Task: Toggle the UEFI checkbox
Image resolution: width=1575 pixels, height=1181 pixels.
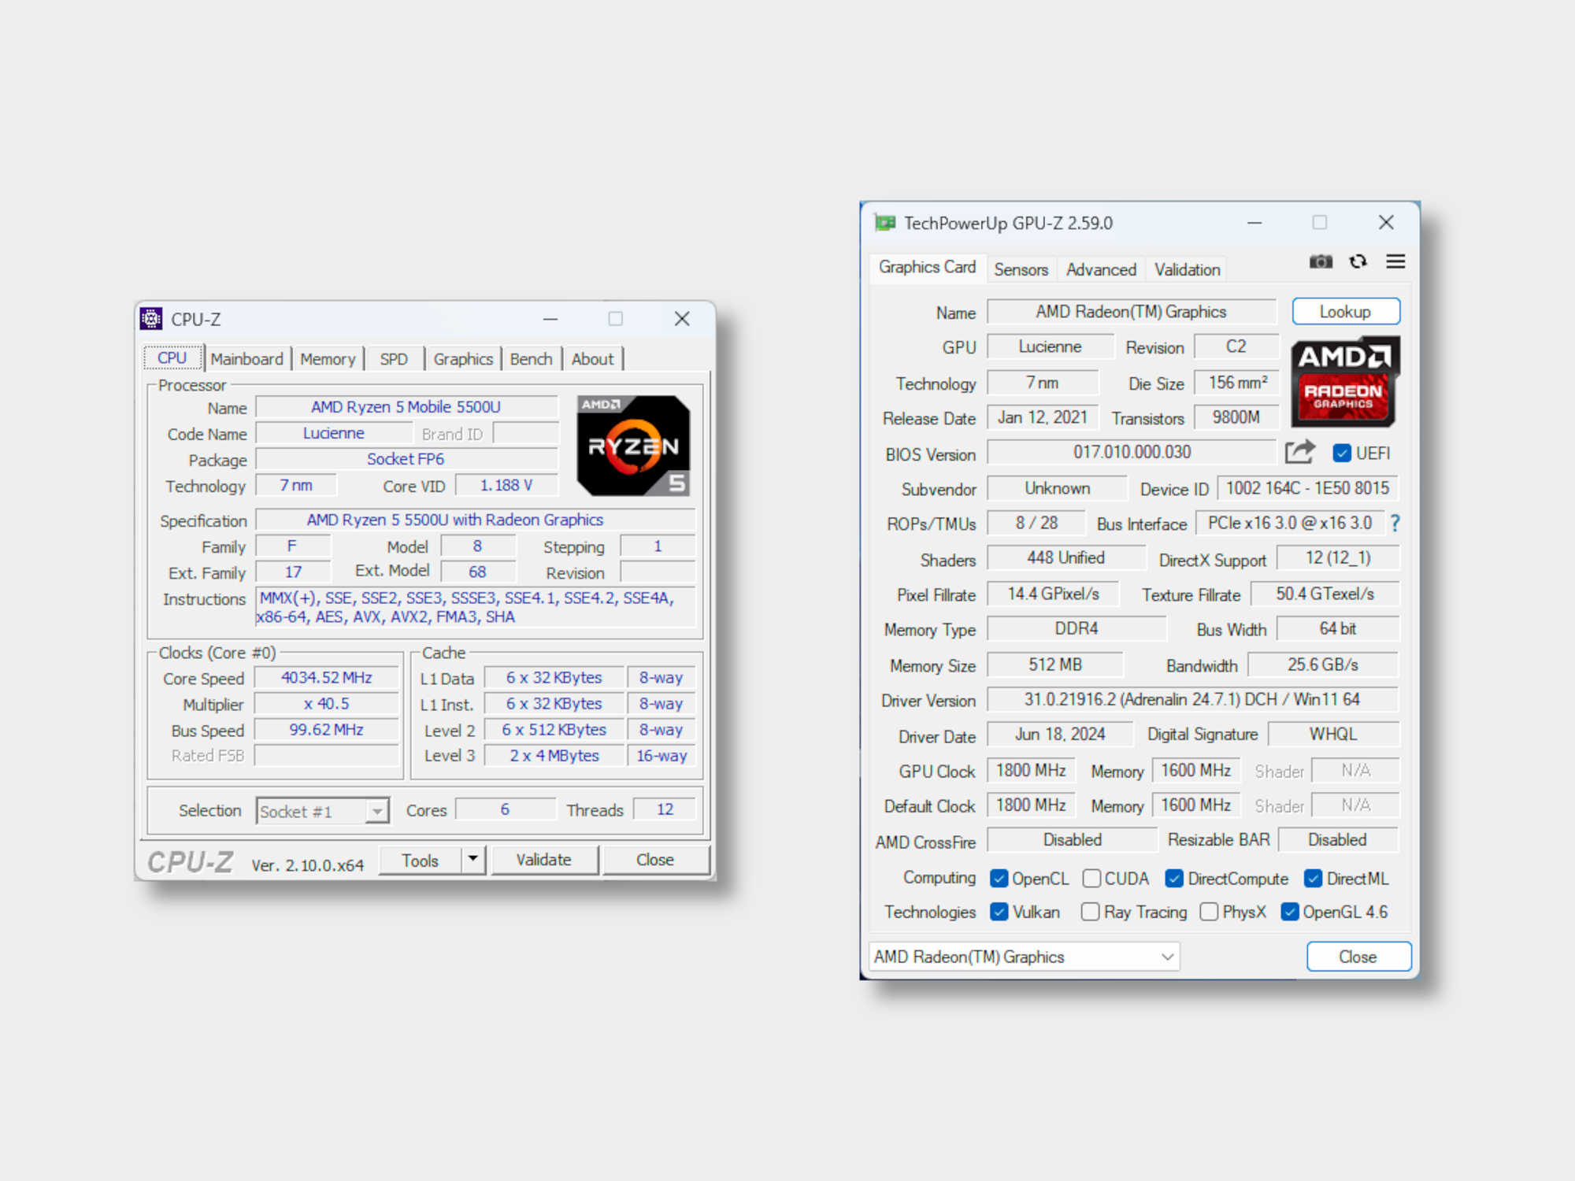Action: (x=1342, y=454)
